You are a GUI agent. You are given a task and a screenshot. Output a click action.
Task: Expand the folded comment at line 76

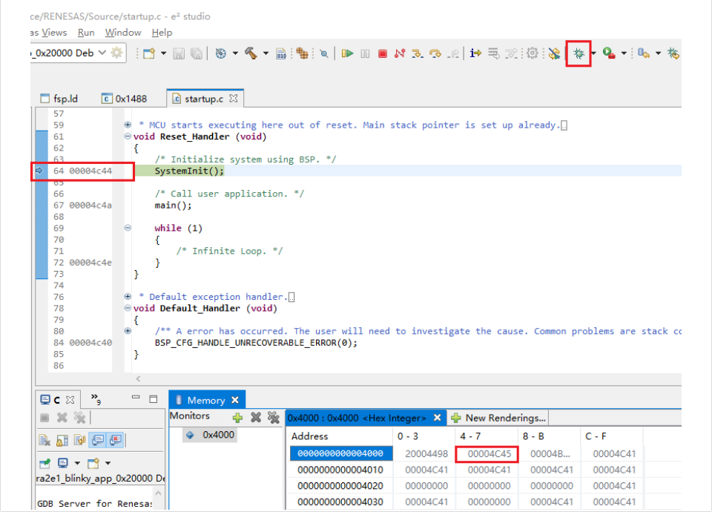click(x=128, y=296)
